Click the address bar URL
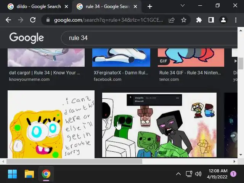This screenshot has height=183, width=244. pyautogui.click(x=108, y=20)
